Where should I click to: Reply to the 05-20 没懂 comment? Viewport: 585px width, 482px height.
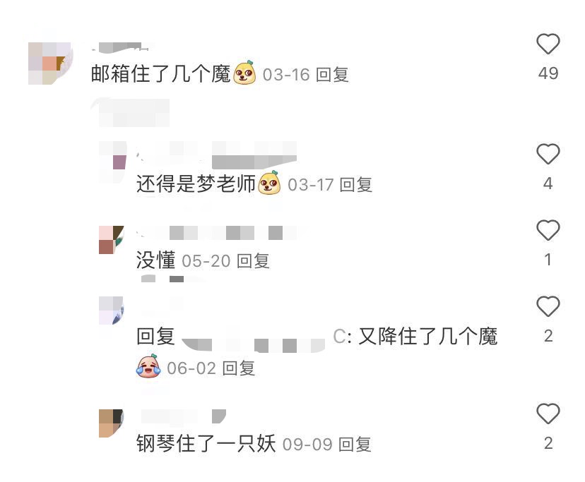tap(253, 261)
